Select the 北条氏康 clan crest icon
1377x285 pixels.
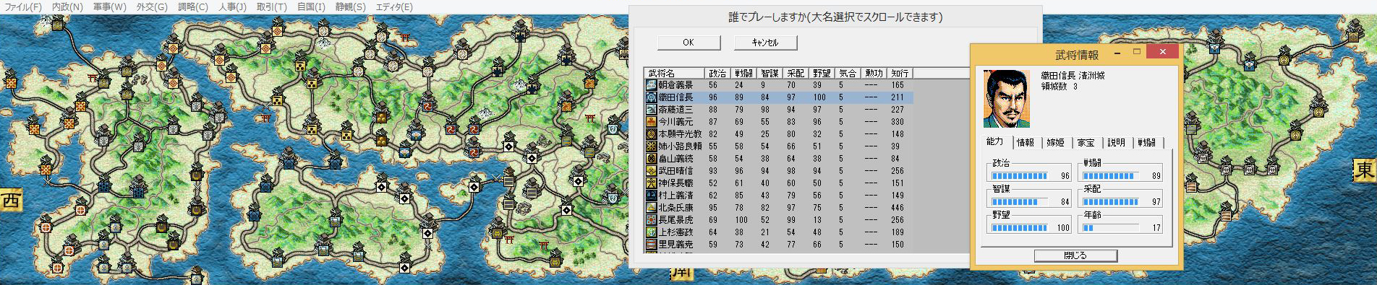pyautogui.click(x=651, y=208)
